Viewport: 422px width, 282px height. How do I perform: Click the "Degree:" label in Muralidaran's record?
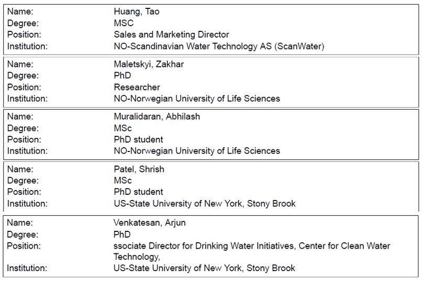23,128
